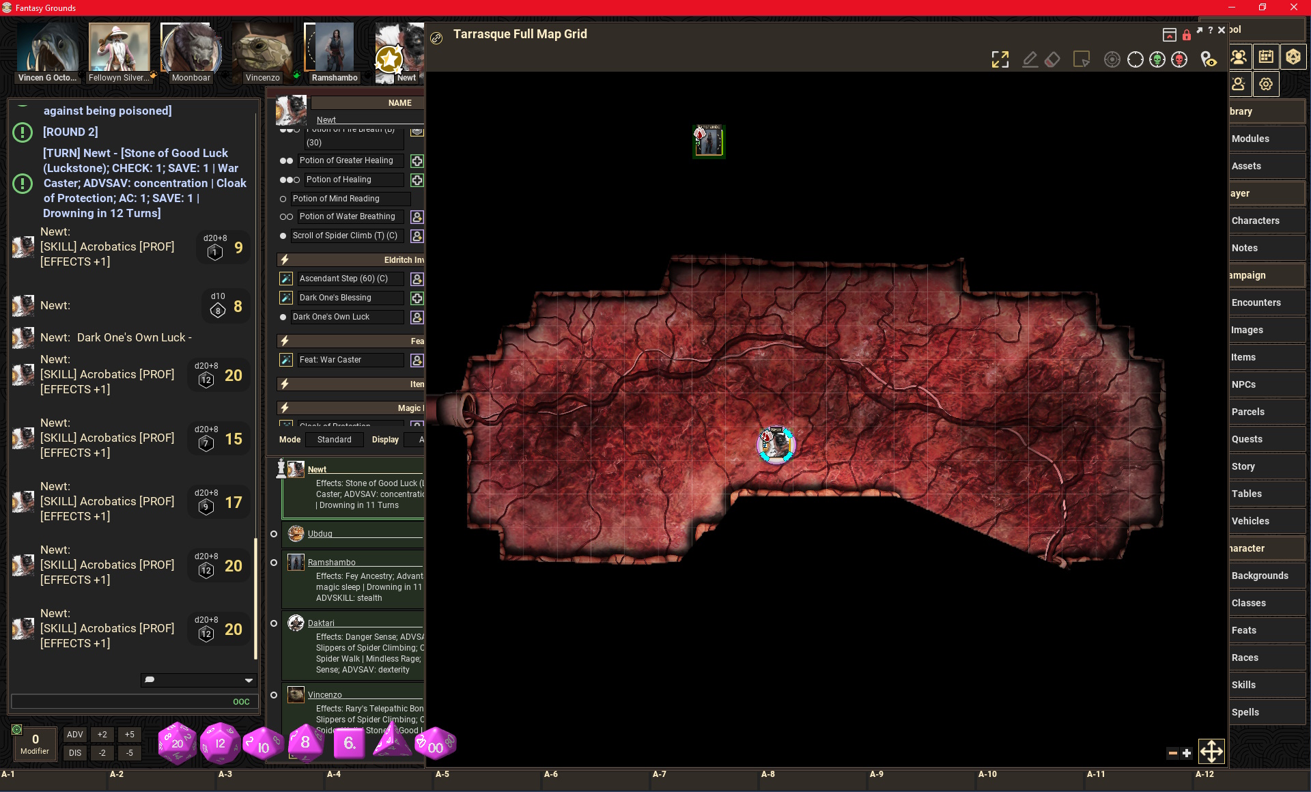Click the red skull target icon

point(1179,59)
